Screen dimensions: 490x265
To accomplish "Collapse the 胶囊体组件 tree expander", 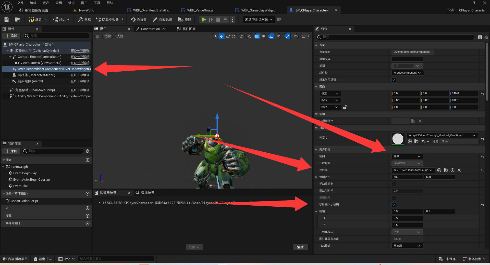I will point(8,51).
